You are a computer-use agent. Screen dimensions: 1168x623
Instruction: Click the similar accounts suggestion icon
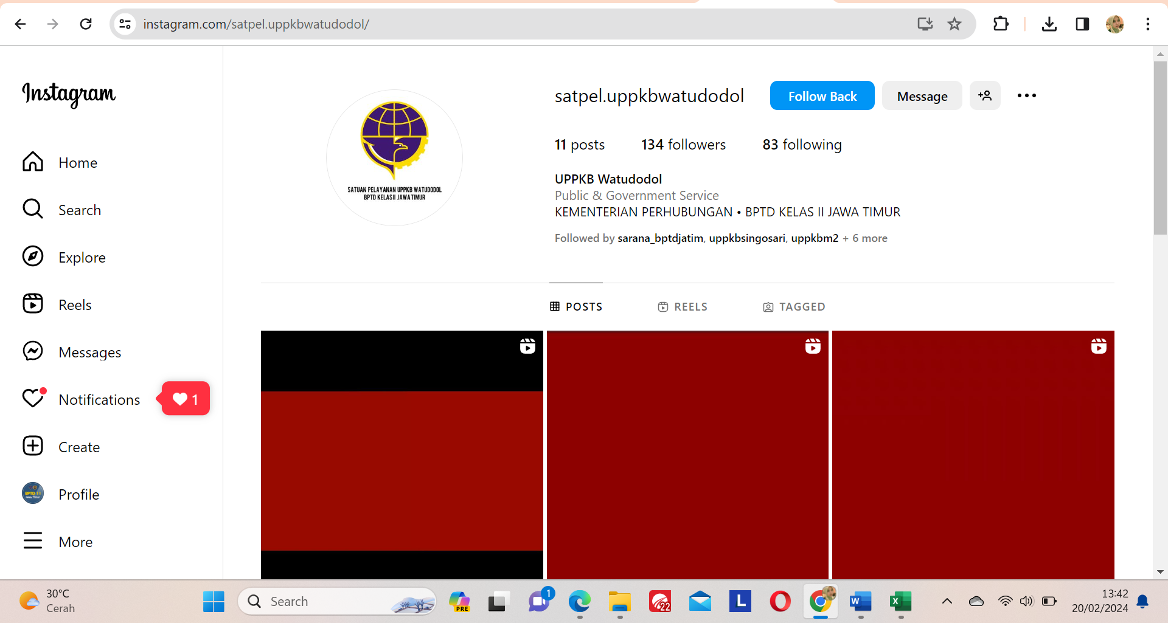tap(984, 96)
